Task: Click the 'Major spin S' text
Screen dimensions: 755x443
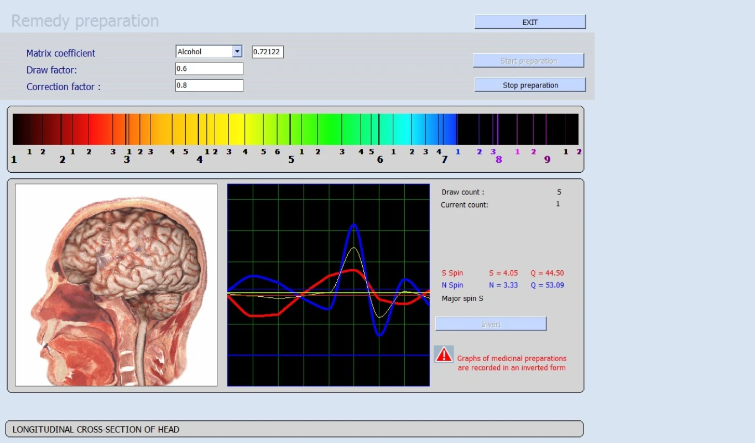Action: pyautogui.click(x=462, y=298)
